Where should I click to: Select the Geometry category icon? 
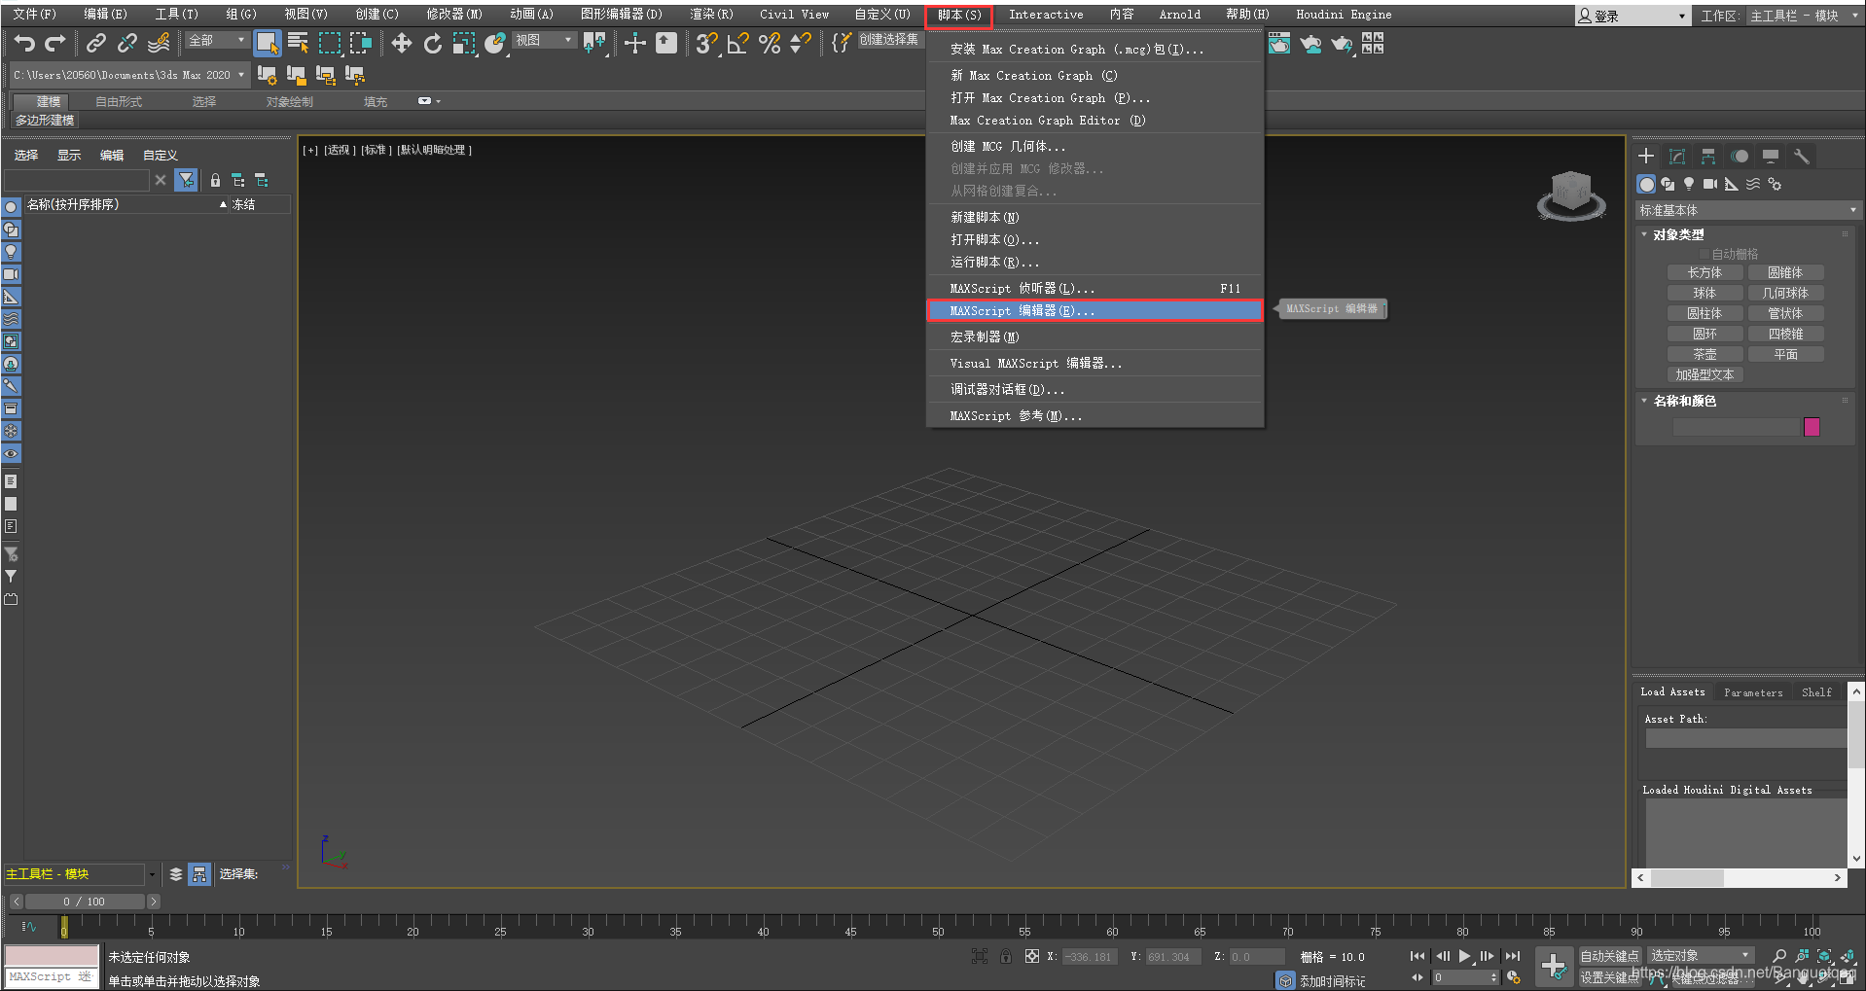point(1646,184)
